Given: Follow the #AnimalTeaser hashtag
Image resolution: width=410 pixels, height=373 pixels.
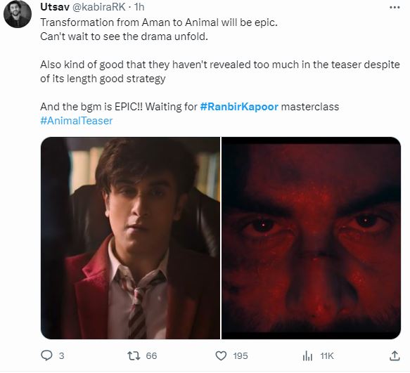Looking at the screenshot, I should [x=77, y=121].
